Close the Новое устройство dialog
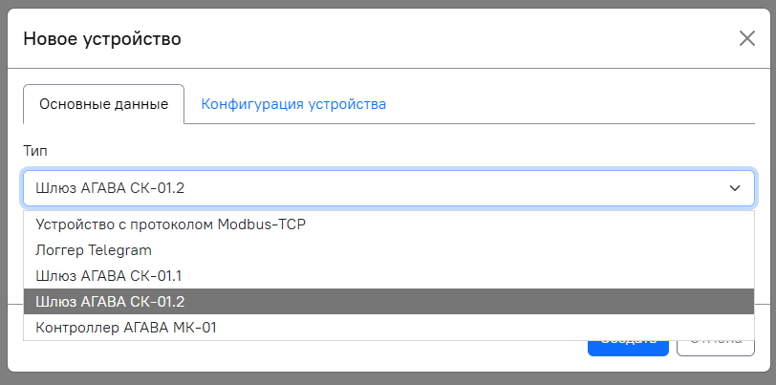This screenshot has width=776, height=385. (746, 38)
